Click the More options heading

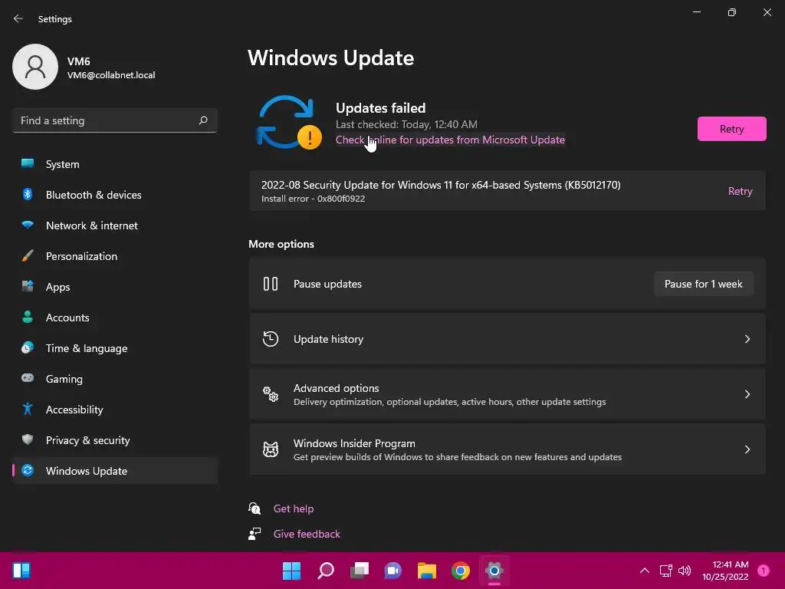tap(281, 244)
